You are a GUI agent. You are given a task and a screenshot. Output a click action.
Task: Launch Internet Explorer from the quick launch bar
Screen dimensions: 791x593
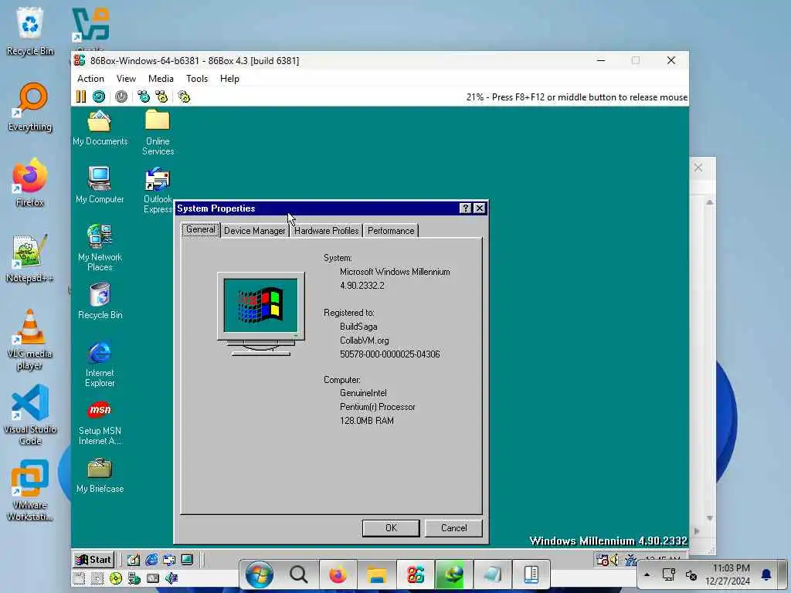point(151,559)
